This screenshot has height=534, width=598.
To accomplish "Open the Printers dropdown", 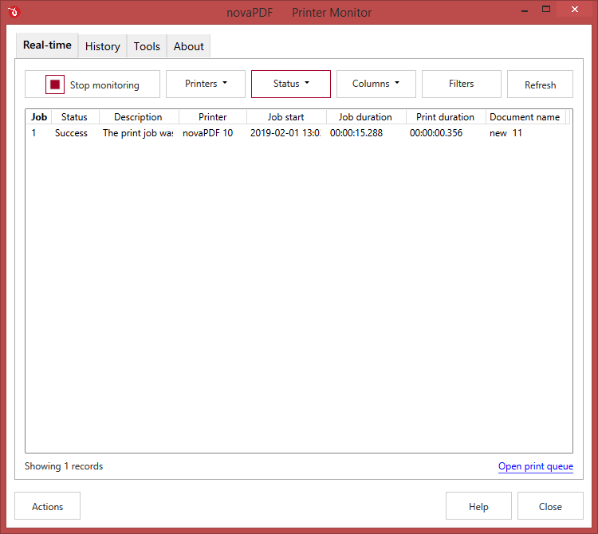I will pyautogui.click(x=206, y=84).
